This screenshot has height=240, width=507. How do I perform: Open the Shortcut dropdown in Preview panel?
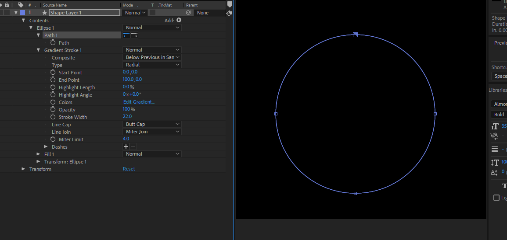pos(499,77)
